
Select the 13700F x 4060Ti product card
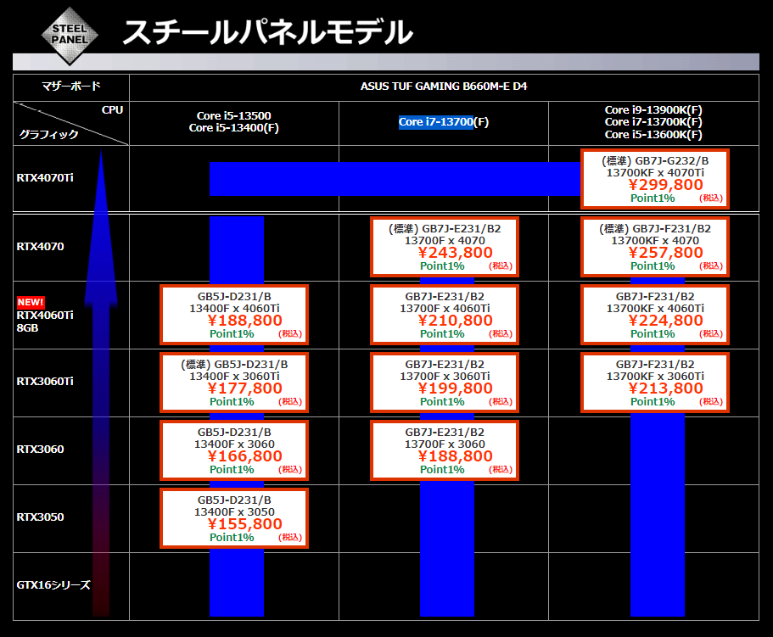[444, 315]
